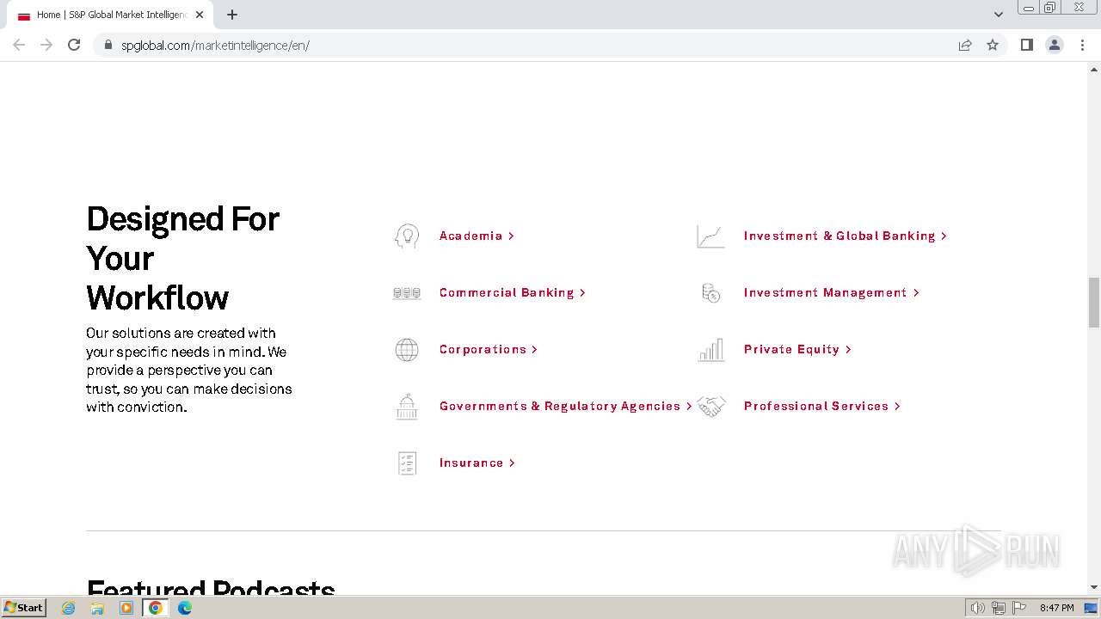
Task: Click scrollbar down arrow
Action: 1094,587
